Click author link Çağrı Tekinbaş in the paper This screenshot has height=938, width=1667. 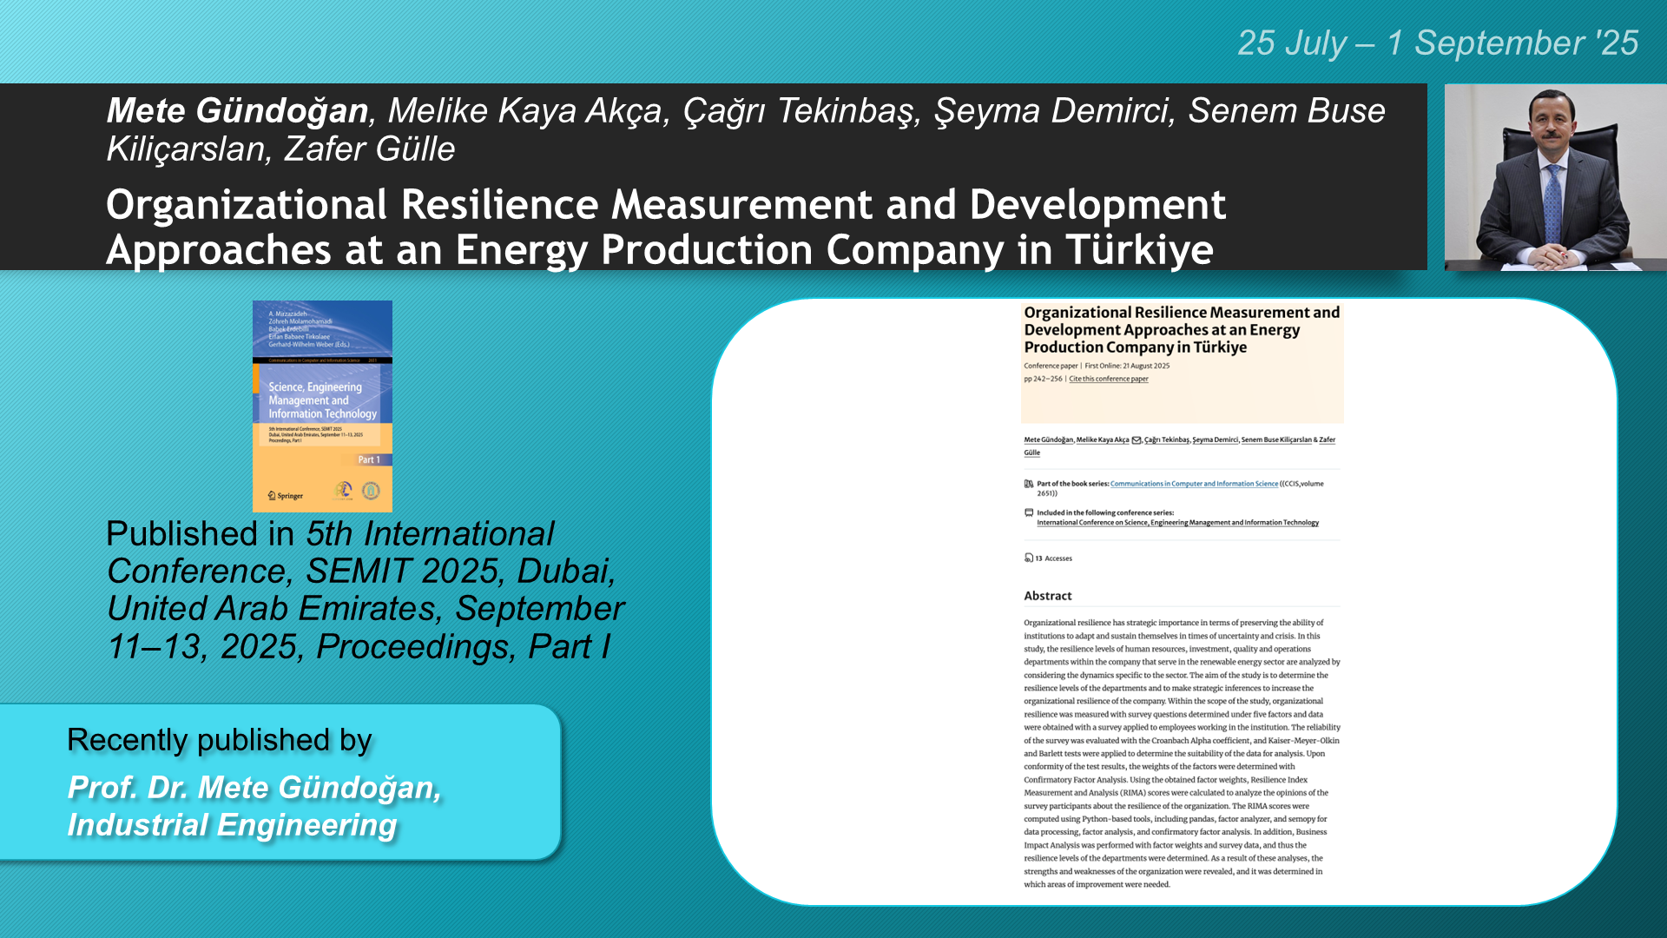tap(1167, 440)
